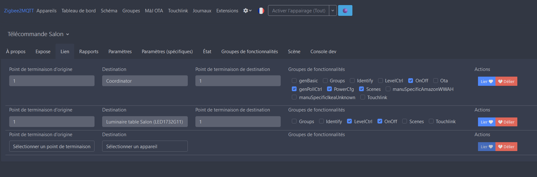Open Sélectionner un appareil destination dropdown
The height and width of the screenshot is (177, 537).
coord(145,146)
